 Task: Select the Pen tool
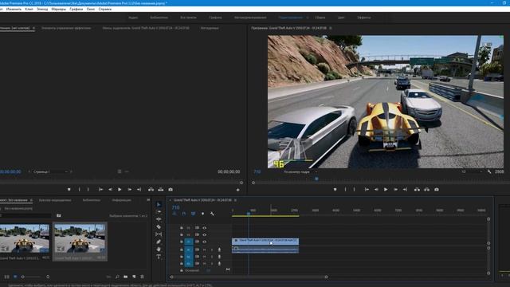tap(159, 242)
